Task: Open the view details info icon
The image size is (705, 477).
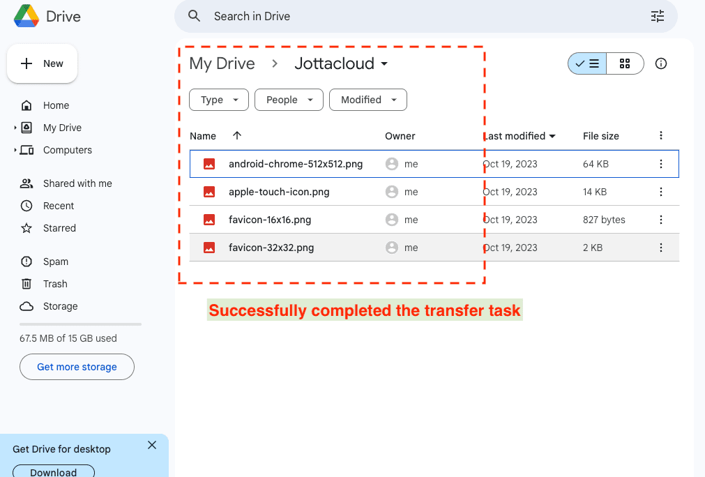Action: pyautogui.click(x=660, y=63)
